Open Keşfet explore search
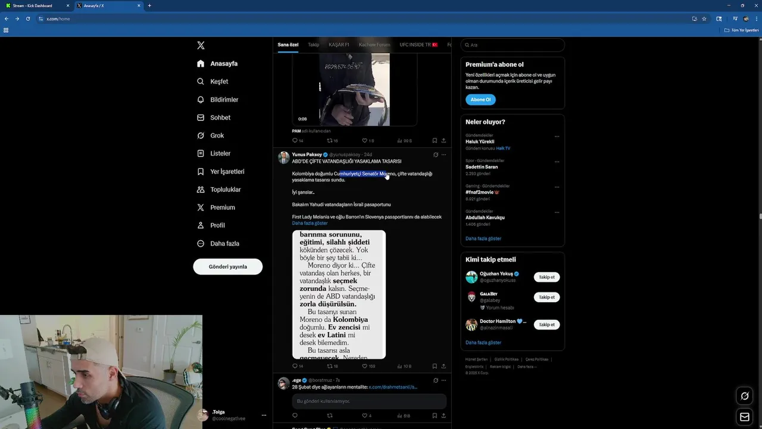Screen dimensions: 762x429 click(x=213, y=82)
